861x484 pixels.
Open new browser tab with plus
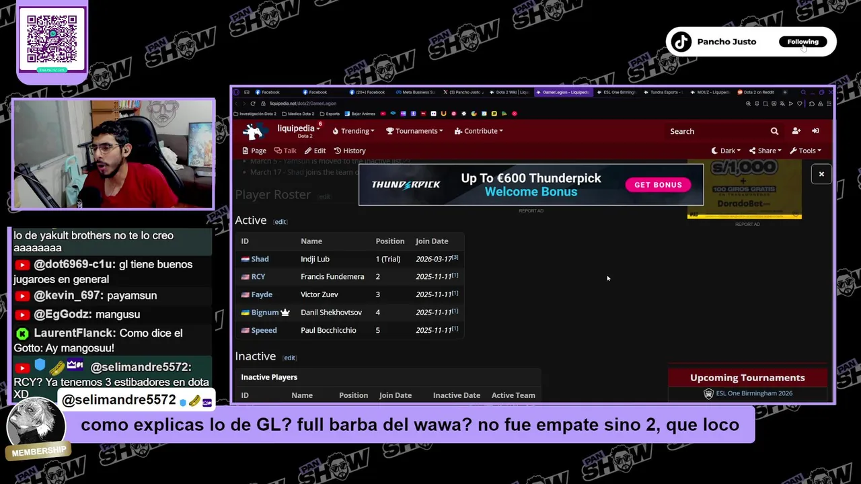pos(784,92)
